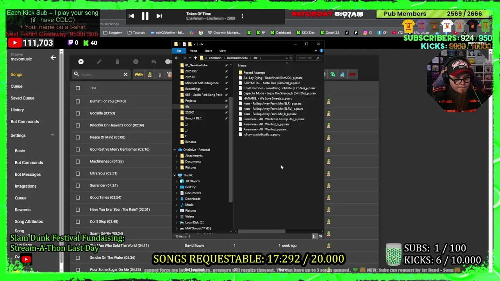Click the blue flame filter icon

pyautogui.click(x=342, y=74)
